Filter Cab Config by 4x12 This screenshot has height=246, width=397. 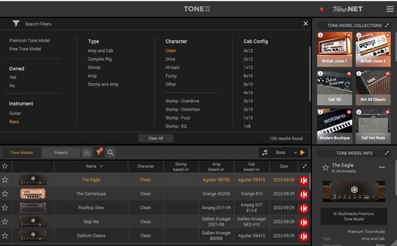point(248,51)
